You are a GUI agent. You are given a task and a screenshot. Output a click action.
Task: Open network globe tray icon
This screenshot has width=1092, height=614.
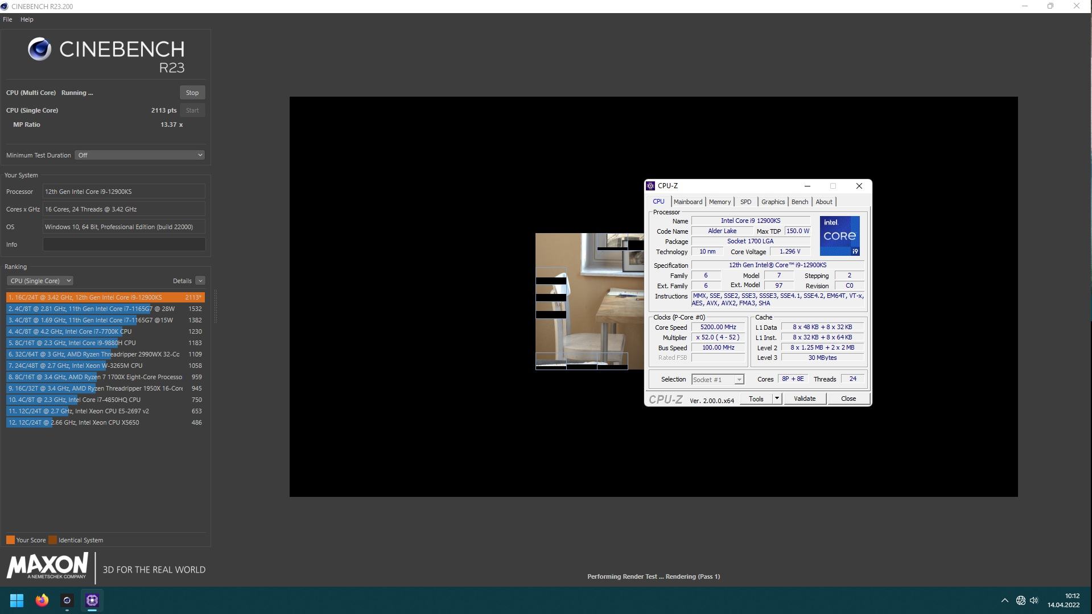1020,600
